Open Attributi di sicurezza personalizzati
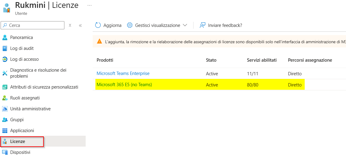Screen dimensions: 346x159 (44, 87)
